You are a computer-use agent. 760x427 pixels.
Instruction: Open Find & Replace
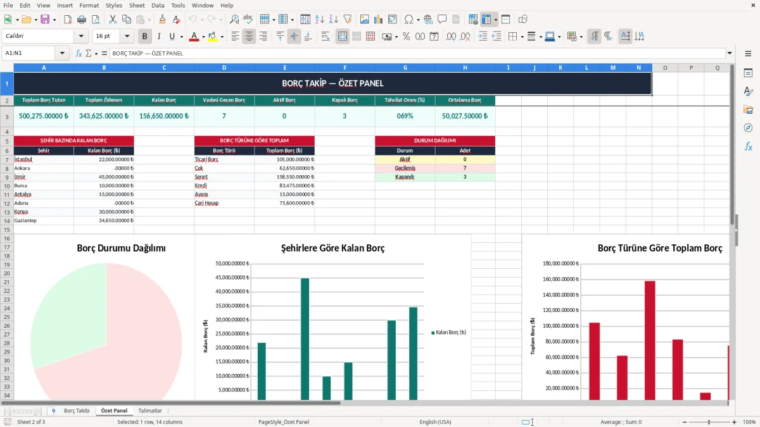234,20
